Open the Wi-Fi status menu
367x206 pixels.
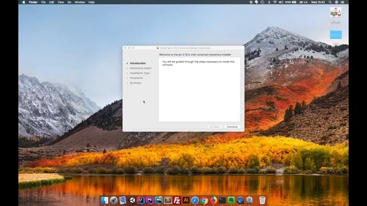[275, 2]
